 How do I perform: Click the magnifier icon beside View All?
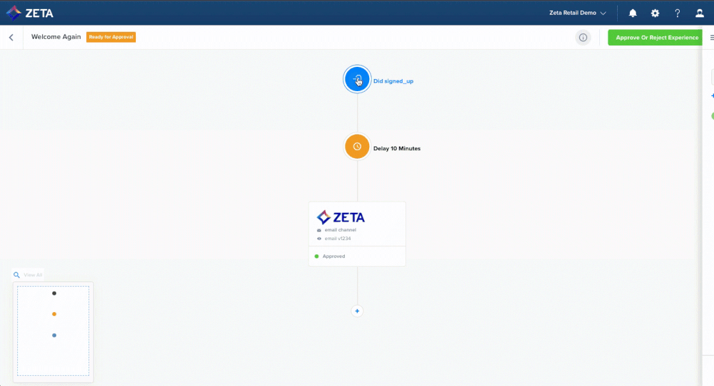17,275
